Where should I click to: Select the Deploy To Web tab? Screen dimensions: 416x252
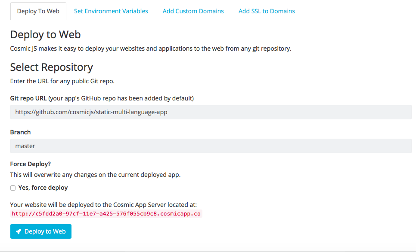click(x=38, y=11)
